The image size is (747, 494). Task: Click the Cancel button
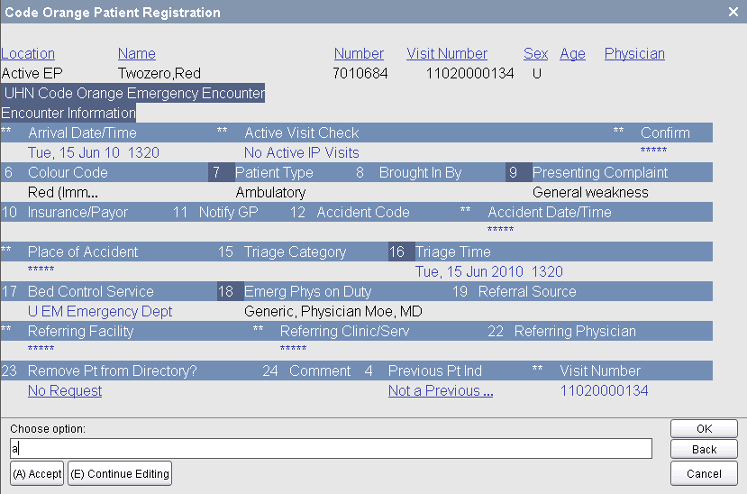tap(704, 473)
